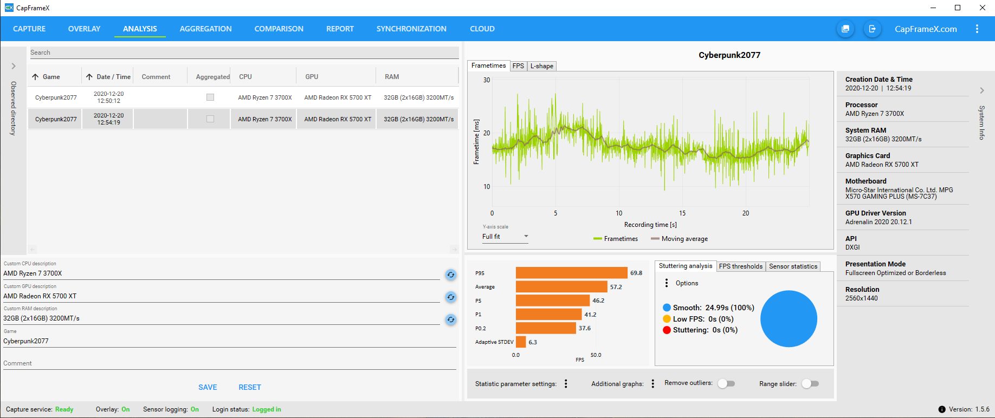
Task: Click the Custom CPU description field
Action: [x=221, y=273]
